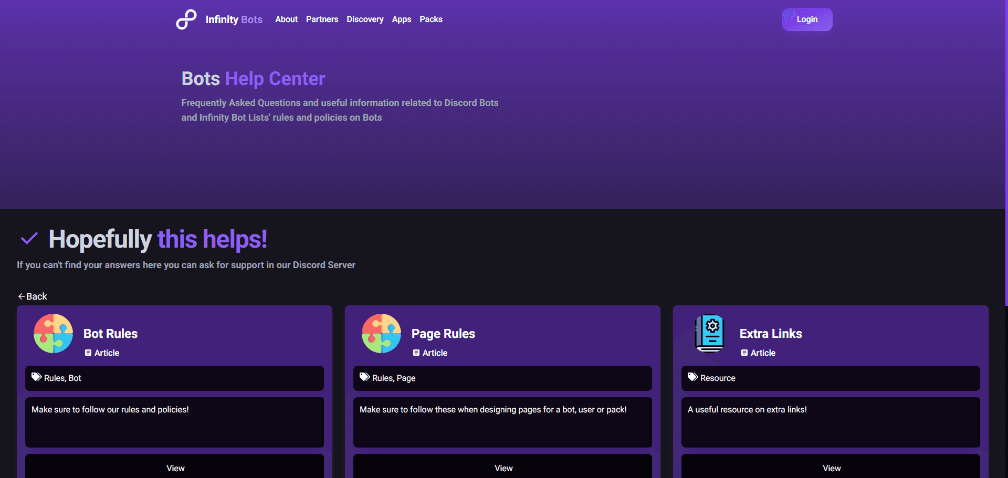Click 'A useful resource on extra links!' text
This screenshot has width=1008, height=478.
pyautogui.click(x=748, y=410)
